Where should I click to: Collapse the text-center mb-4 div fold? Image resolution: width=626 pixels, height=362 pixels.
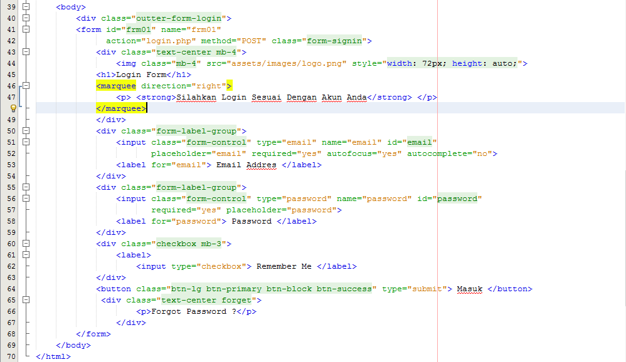click(26, 52)
